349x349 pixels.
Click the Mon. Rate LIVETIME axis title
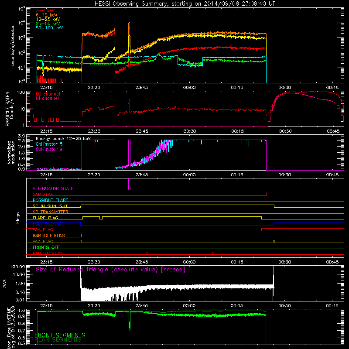pyautogui.click(x=11, y=327)
